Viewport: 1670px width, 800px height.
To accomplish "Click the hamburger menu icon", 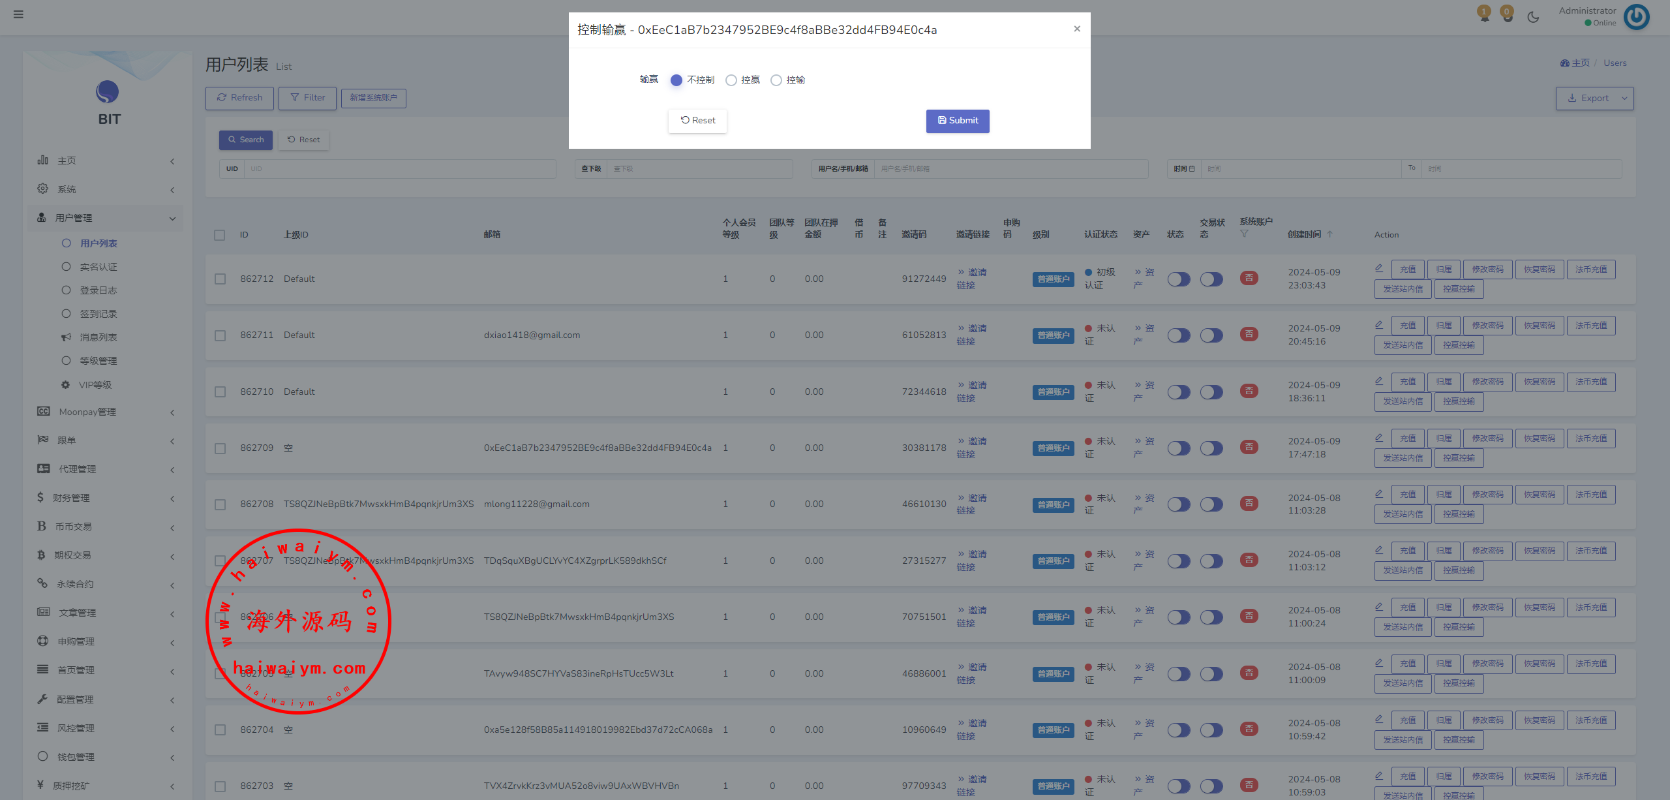I will [x=18, y=14].
